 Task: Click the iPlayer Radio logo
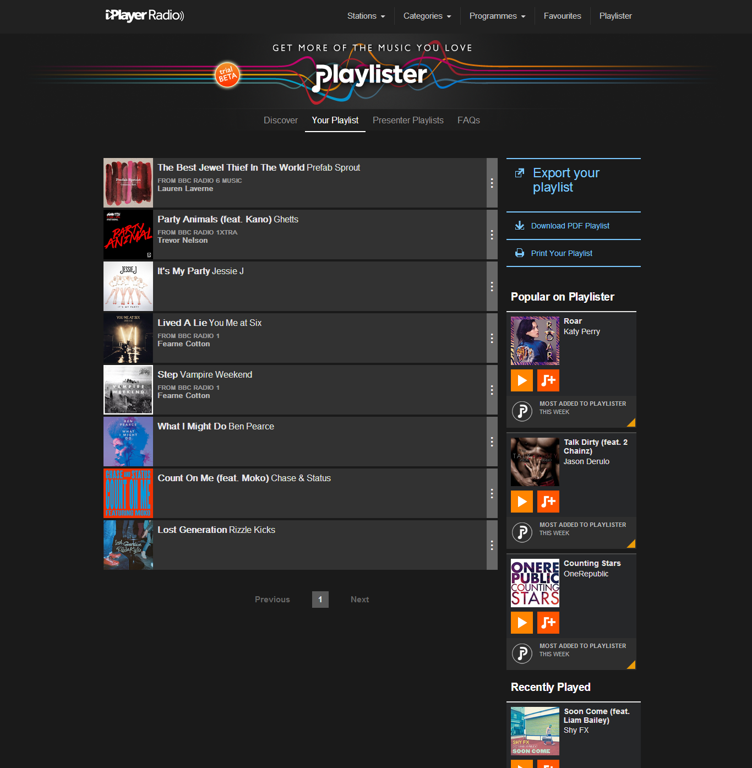(x=145, y=15)
